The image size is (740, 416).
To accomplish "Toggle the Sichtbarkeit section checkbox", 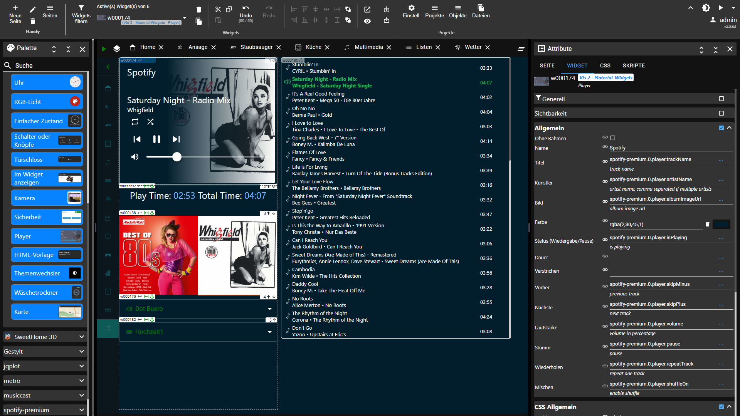I will tap(721, 113).
